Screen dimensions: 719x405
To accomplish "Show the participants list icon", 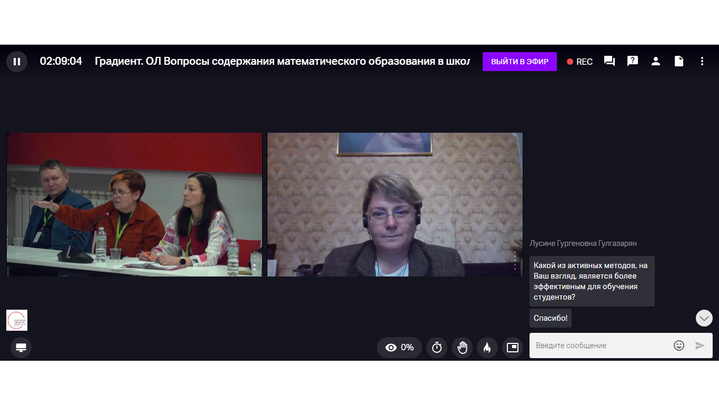I will click(656, 62).
